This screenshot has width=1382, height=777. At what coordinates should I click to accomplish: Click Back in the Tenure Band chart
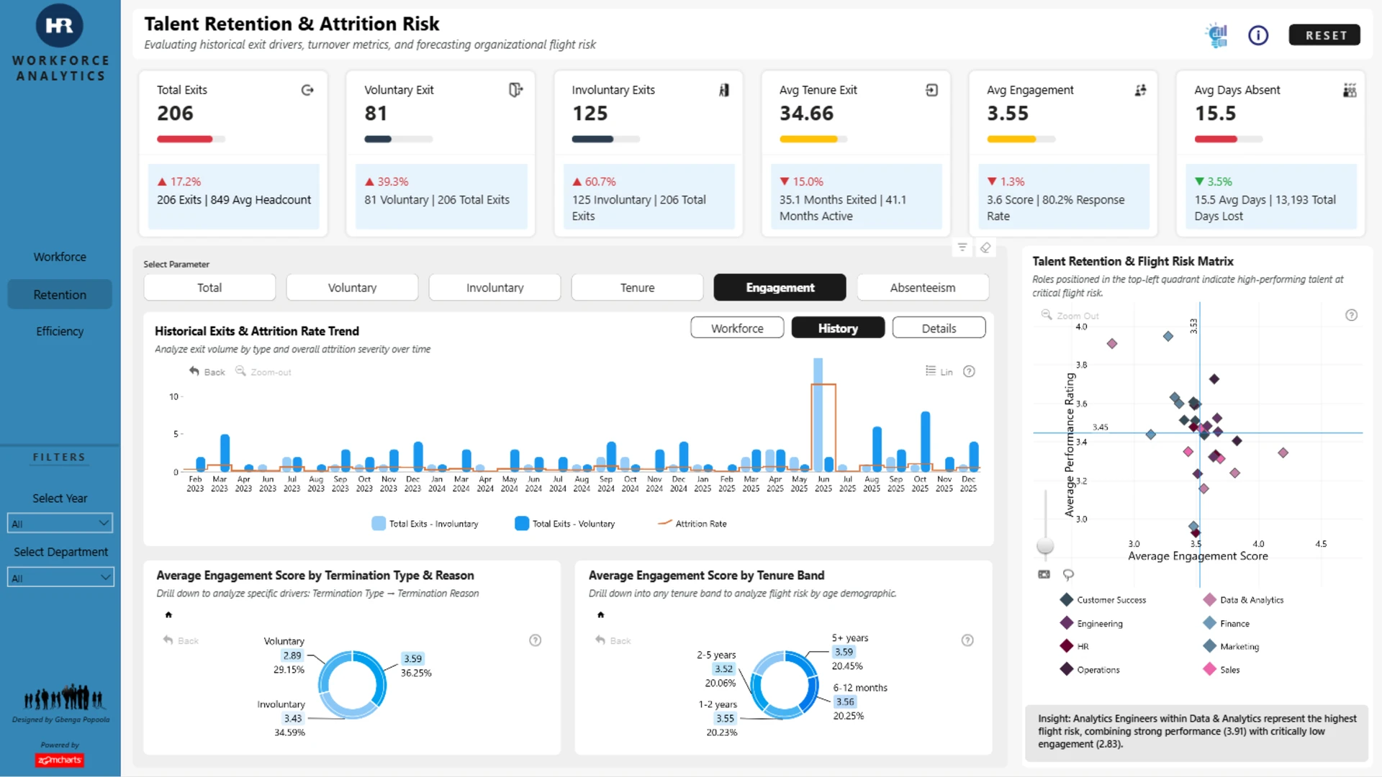(613, 640)
